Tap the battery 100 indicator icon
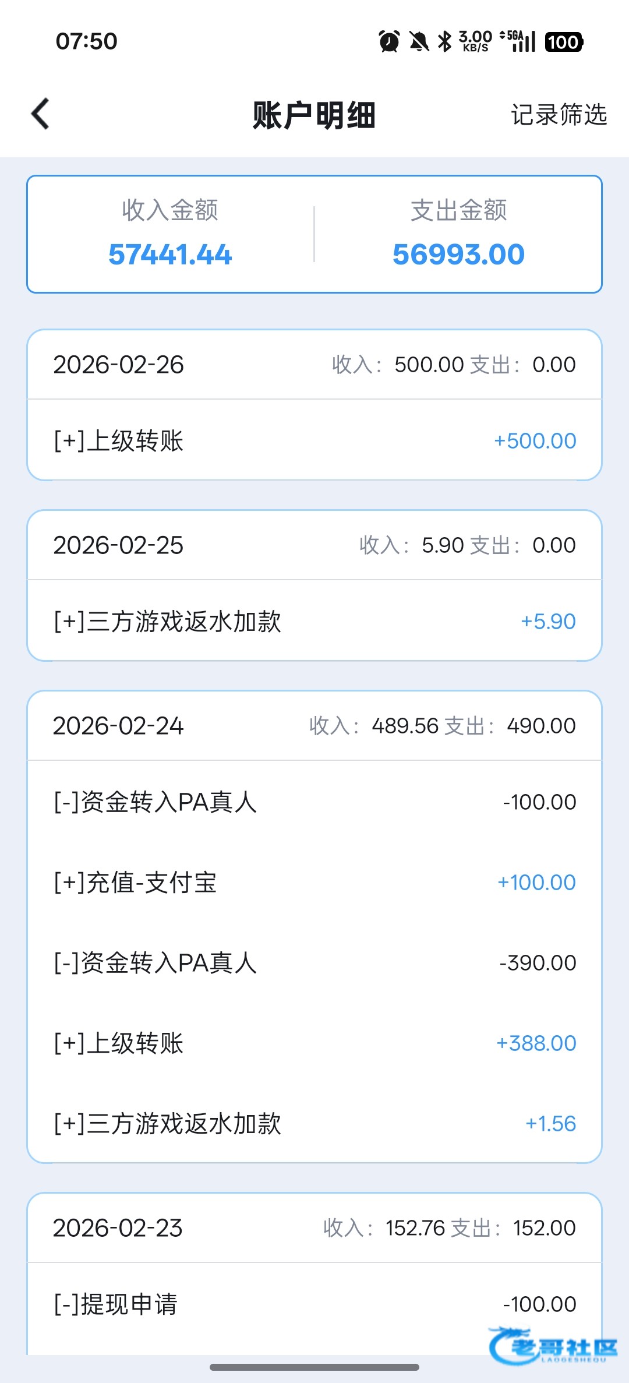 pos(563,42)
